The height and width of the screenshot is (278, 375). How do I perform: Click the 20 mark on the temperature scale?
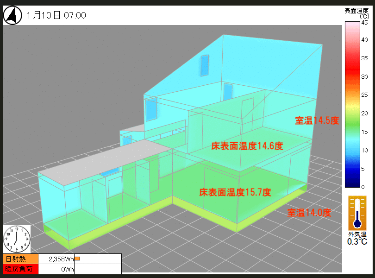click(365, 114)
